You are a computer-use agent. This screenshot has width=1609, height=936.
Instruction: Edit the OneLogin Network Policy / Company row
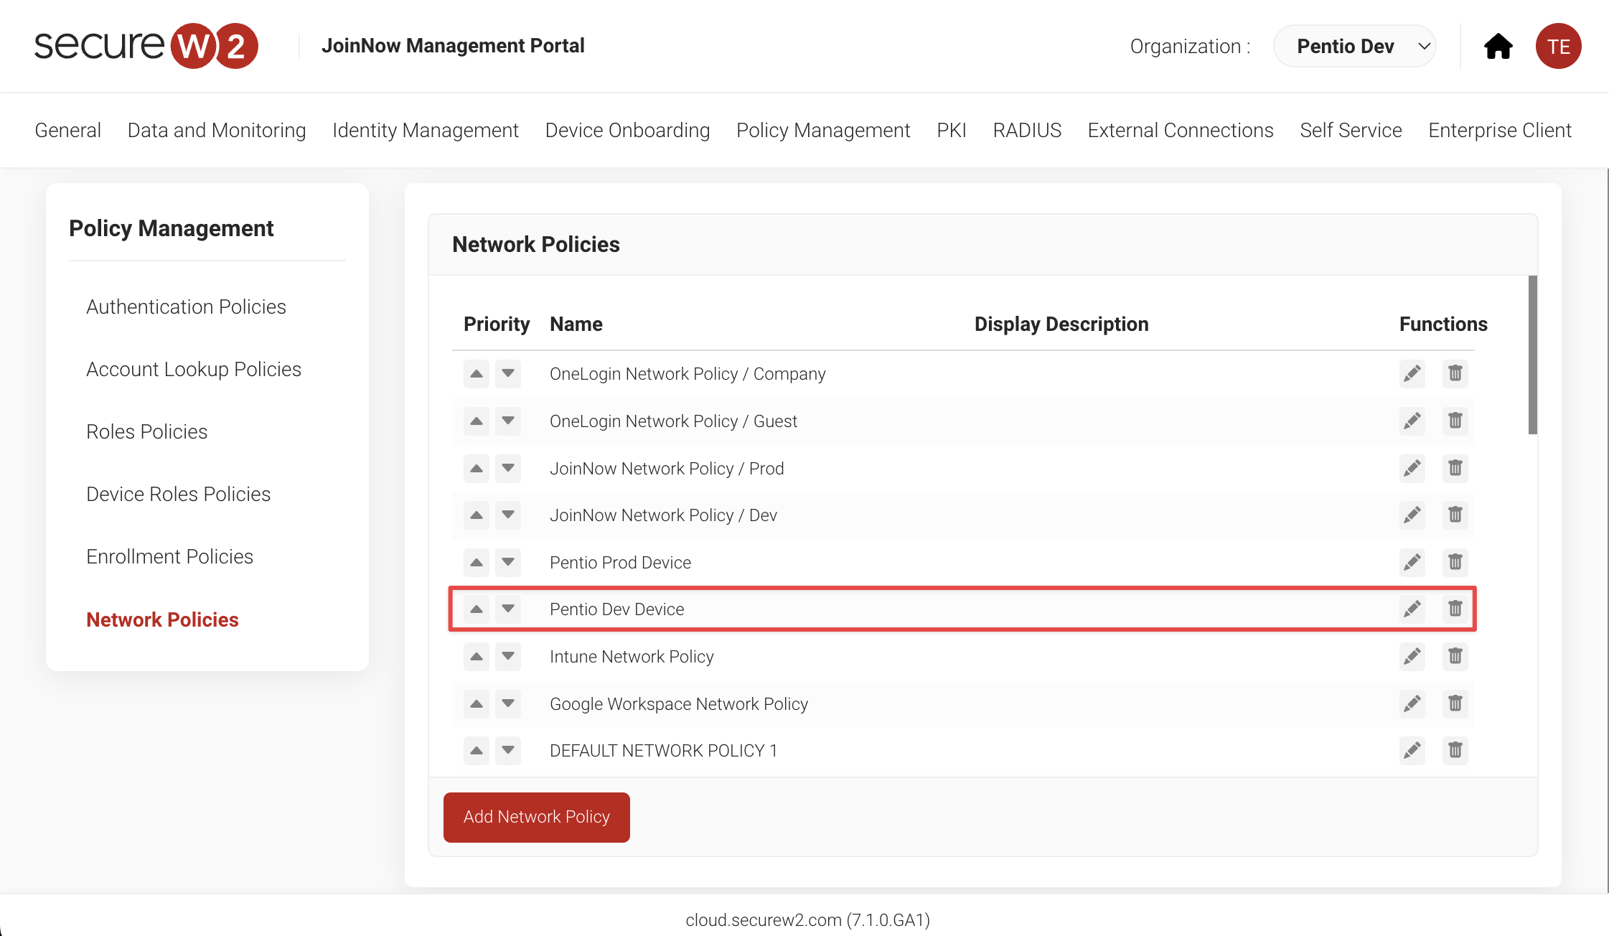1412,373
